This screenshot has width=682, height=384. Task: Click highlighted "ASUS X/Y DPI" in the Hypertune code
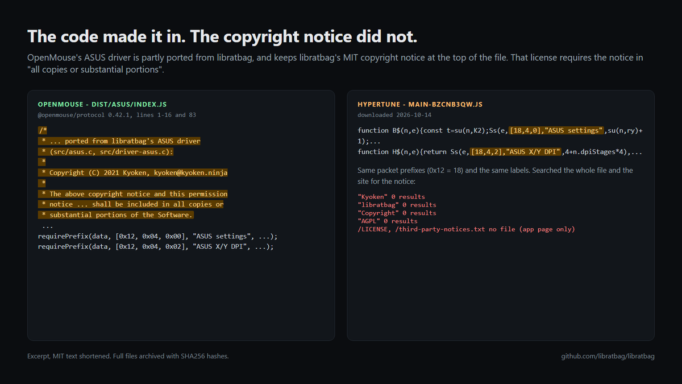534,151
